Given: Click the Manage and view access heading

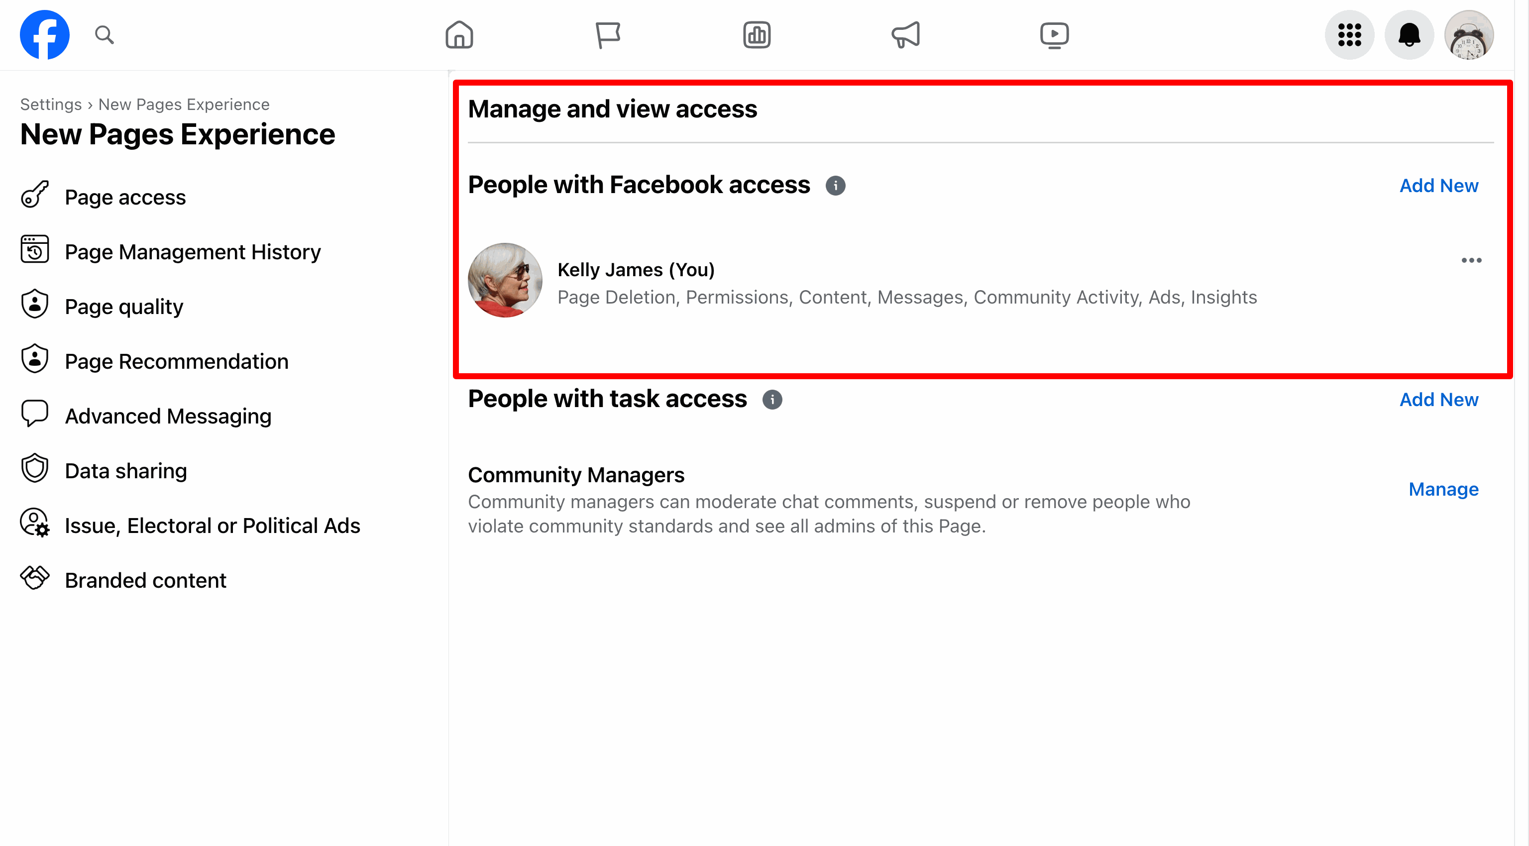Looking at the screenshot, I should click(x=613, y=109).
